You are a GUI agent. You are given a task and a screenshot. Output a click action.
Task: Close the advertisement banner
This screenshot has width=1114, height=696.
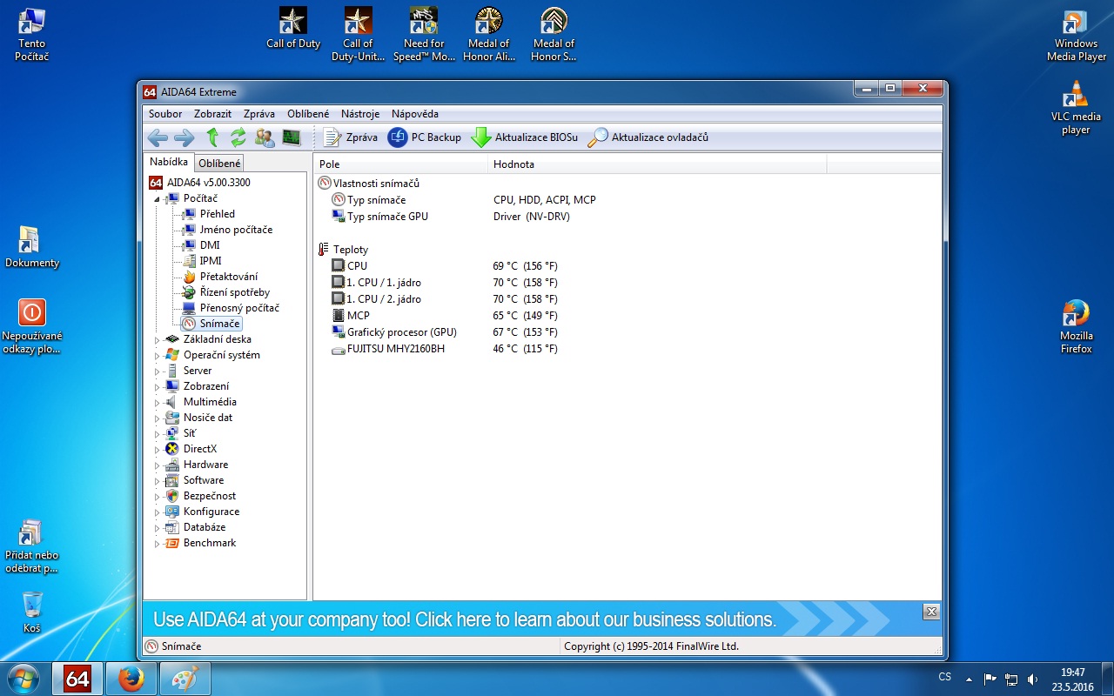coord(930,612)
